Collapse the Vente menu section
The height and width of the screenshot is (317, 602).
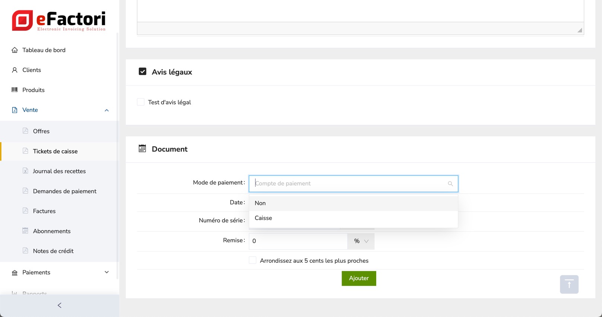point(107,110)
